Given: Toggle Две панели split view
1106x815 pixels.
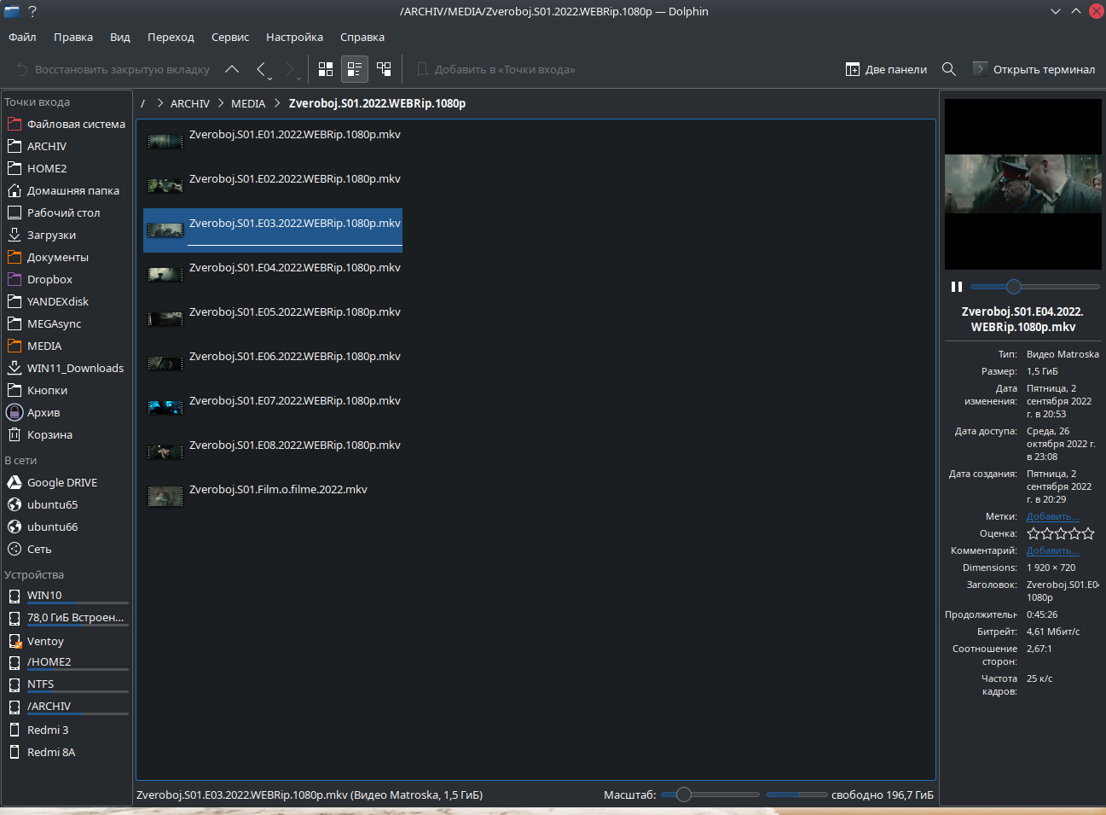Looking at the screenshot, I should (886, 69).
